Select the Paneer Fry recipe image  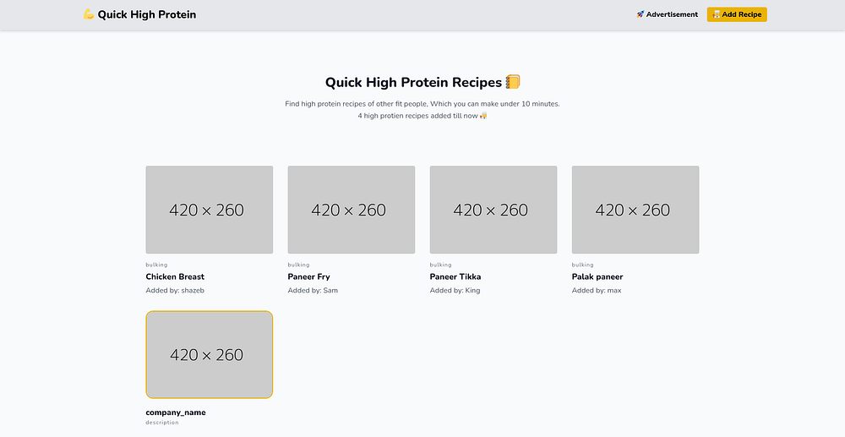click(352, 210)
